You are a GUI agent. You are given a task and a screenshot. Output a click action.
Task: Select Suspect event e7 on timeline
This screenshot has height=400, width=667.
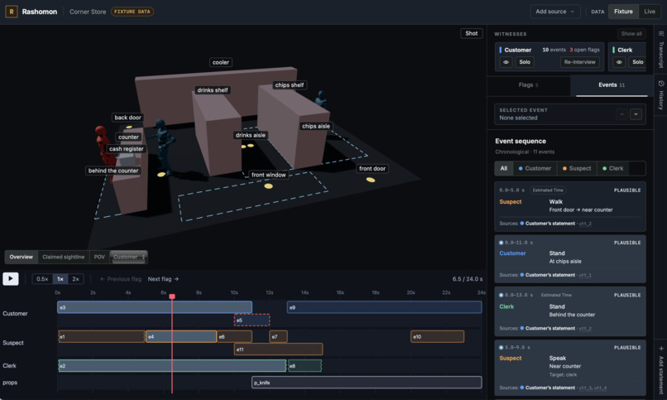click(x=278, y=336)
